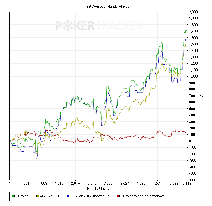The width and height of the screenshot is (212, 206).
Task: Click the 3,023 x-axis tick label
Action: click(x=108, y=184)
